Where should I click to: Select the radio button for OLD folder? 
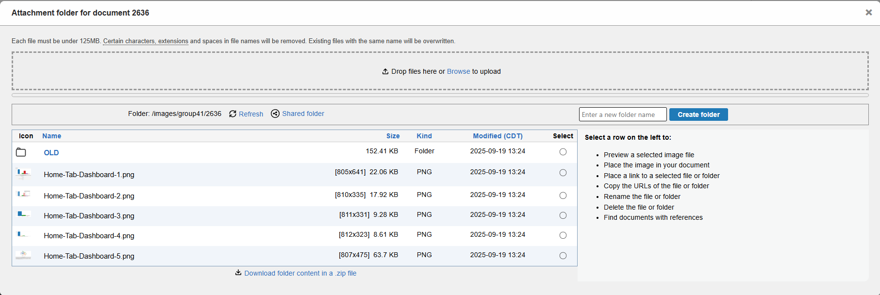pyautogui.click(x=563, y=152)
